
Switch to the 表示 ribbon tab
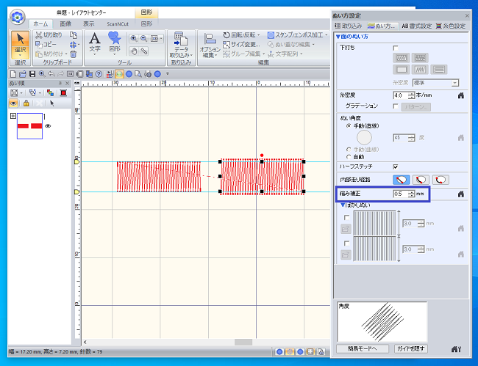click(88, 23)
